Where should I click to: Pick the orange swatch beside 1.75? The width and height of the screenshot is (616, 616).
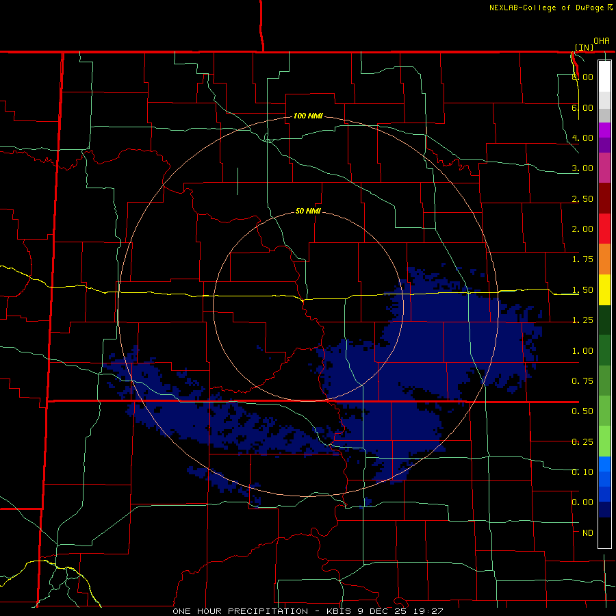(604, 259)
